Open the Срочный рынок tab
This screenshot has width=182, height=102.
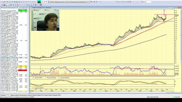23,95
